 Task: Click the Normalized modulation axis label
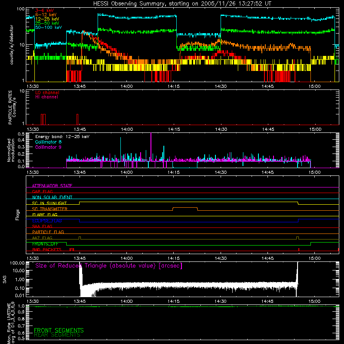click(x=11, y=150)
